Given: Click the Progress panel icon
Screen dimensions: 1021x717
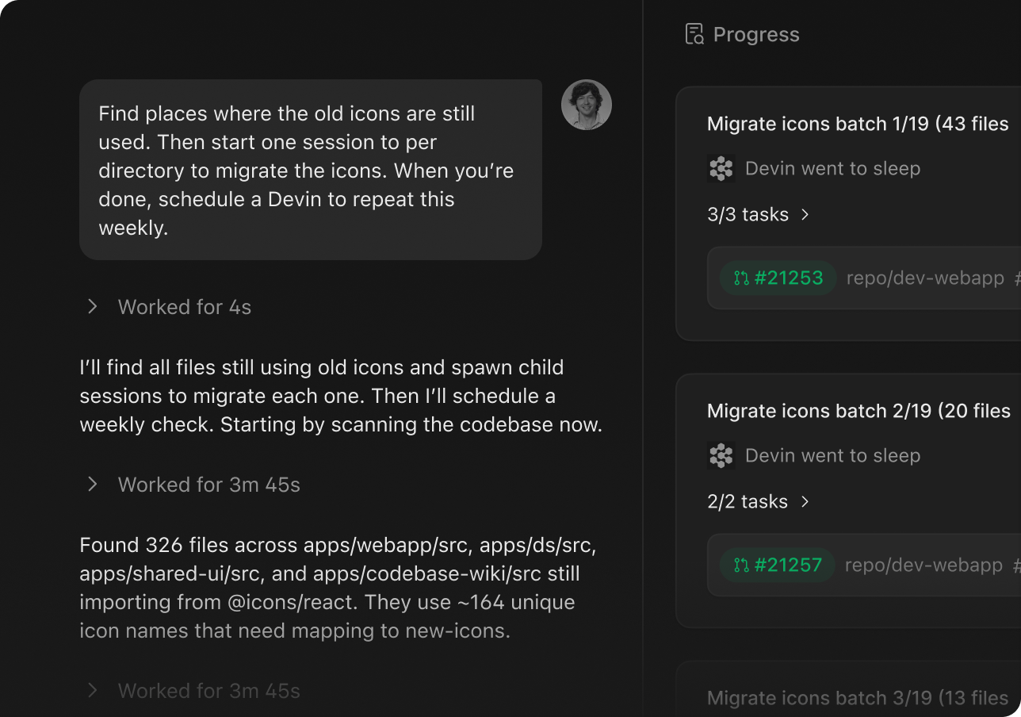Looking at the screenshot, I should tap(694, 34).
